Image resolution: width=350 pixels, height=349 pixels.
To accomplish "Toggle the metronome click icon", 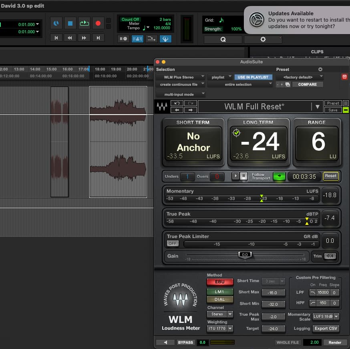I will pyautogui.click(x=137, y=39).
